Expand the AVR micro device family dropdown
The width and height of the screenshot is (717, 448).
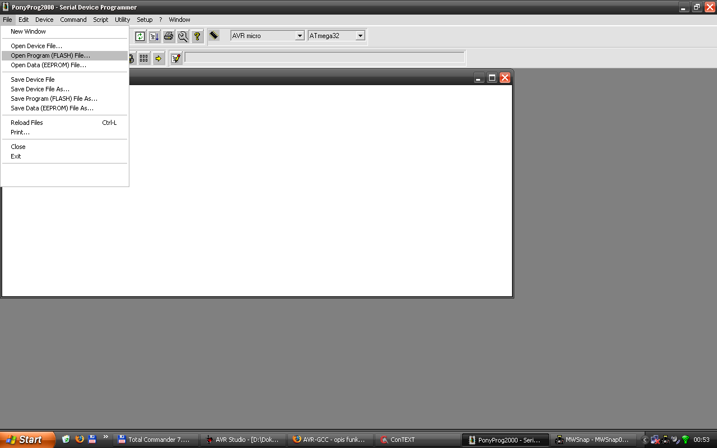tap(300, 36)
